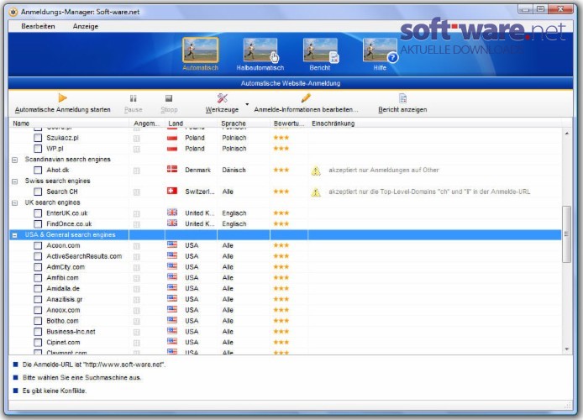Collapse the UK search engines group
The height and width of the screenshot is (420, 583).
(x=15, y=203)
